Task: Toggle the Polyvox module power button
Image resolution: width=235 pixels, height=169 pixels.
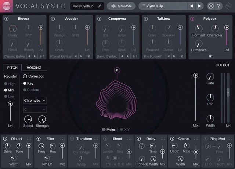Action: 192,18
